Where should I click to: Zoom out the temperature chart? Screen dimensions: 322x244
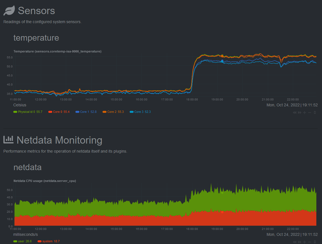click(x=310, y=113)
